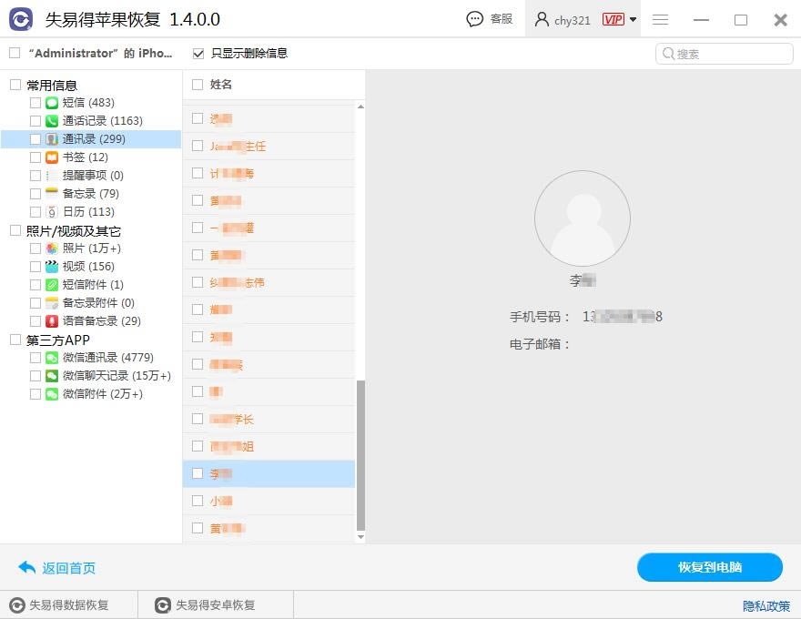This screenshot has width=801, height=619.
Task: Click the 姓名 column header
Action: click(220, 85)
